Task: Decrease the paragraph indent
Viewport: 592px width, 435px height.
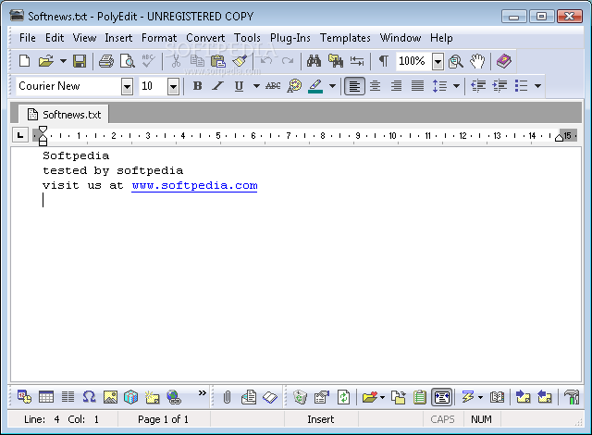Action: (x=478, y=86)
